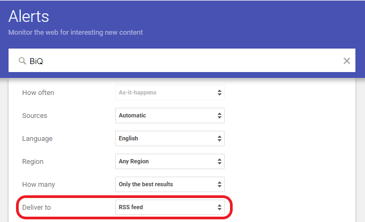
Task: Click the How often label
Action: tap(38, 93)
